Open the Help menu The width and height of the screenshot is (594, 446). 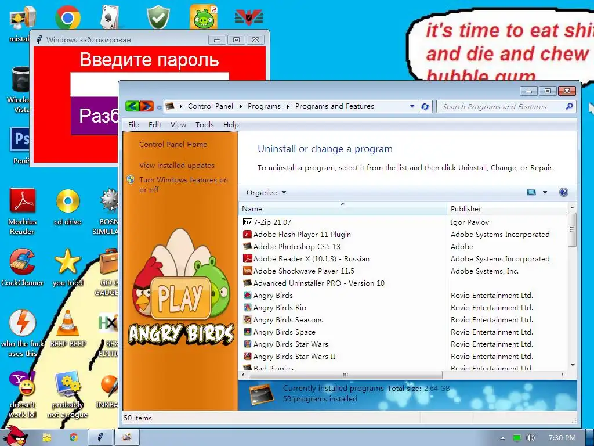coord(231,125)
